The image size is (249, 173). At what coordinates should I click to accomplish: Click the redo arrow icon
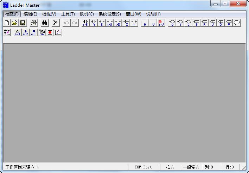[75, 23]
